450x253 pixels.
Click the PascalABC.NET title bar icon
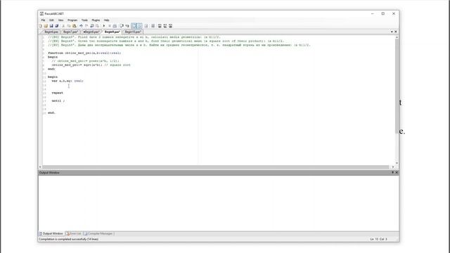tap(41, 13)
